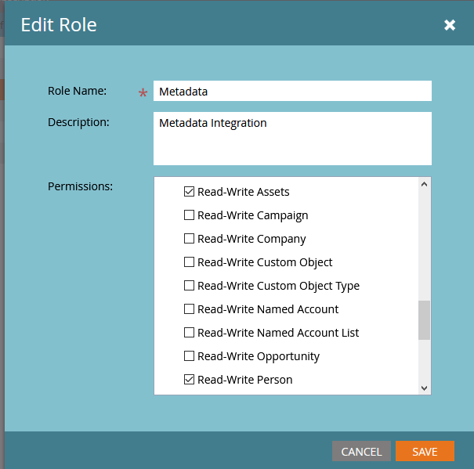Click the Read-Write Person label text
Viewport: 474px width, 469px height.
[x=244, y=380]
